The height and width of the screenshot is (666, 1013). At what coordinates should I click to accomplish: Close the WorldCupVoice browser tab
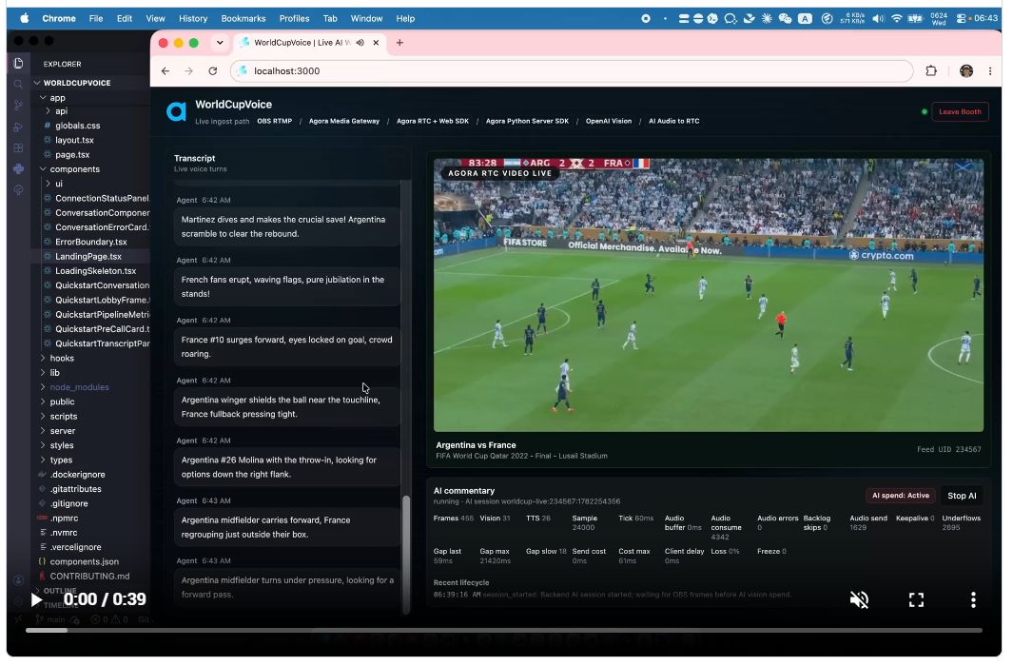(376, 43)
